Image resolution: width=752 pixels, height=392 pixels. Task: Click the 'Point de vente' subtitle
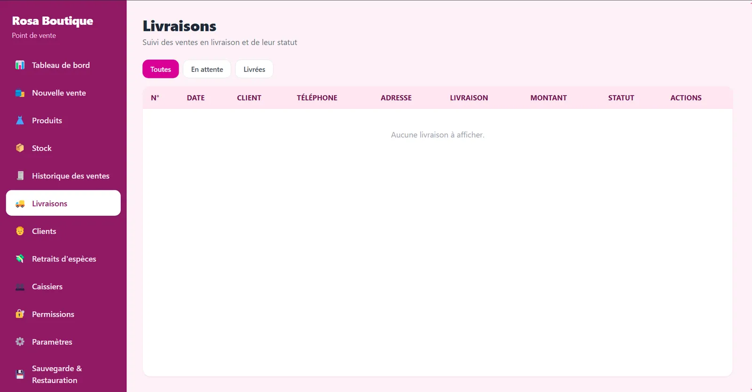coord(34,36)
